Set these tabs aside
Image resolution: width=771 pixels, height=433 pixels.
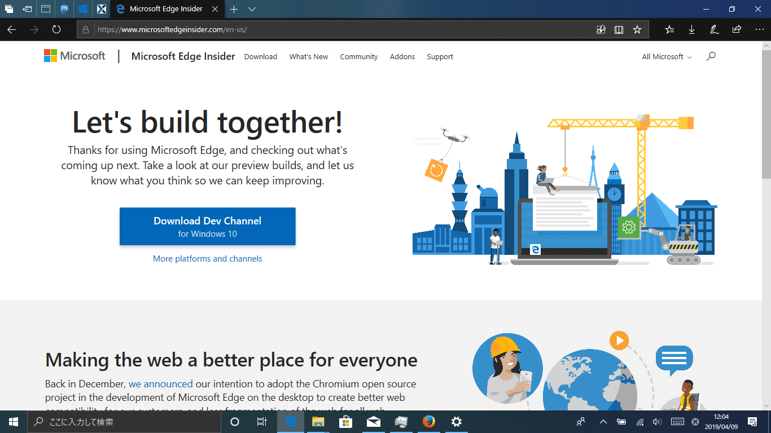pos(27,9)
